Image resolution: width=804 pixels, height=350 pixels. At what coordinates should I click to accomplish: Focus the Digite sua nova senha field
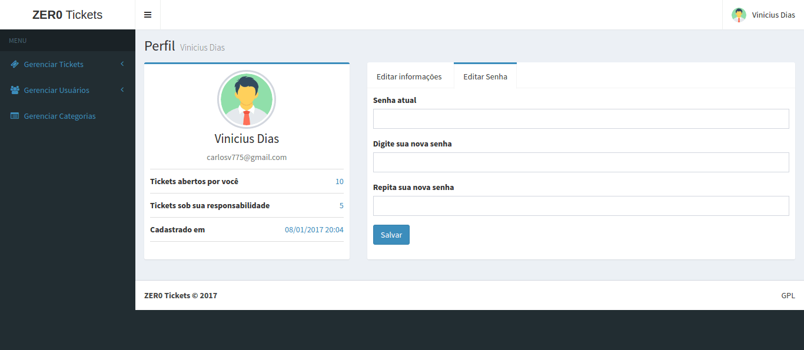[581, 162]
